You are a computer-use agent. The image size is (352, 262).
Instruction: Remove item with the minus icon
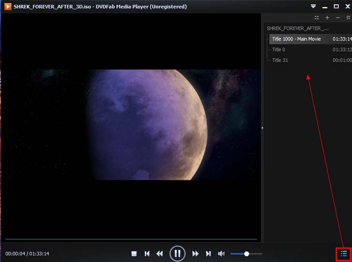click(x=338, y=18)
